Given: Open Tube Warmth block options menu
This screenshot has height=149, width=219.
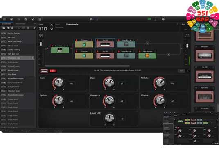Looking at the screenshot, I should (x=155, y=51).
